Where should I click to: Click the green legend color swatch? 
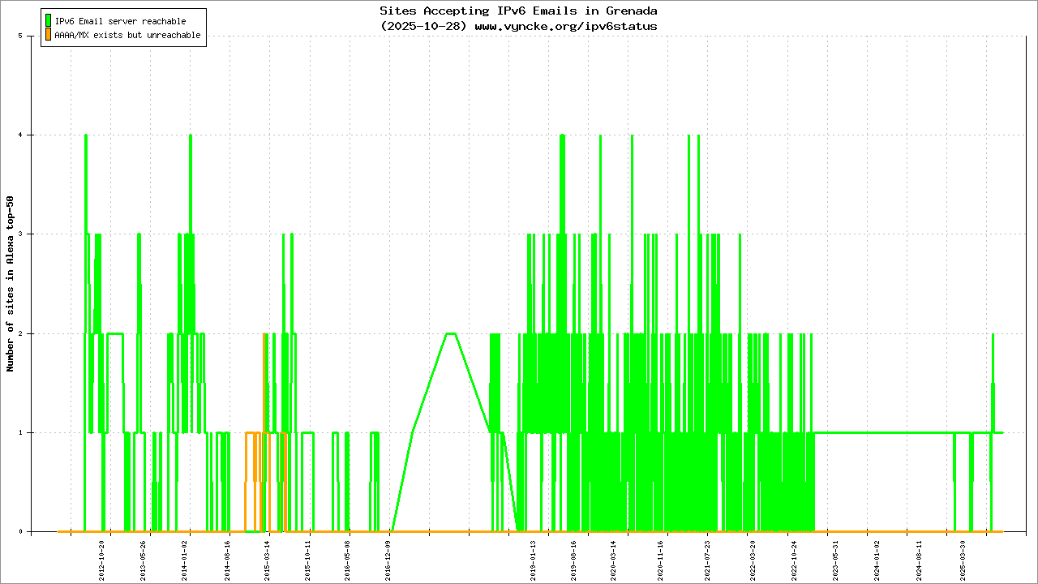point(49,20)
